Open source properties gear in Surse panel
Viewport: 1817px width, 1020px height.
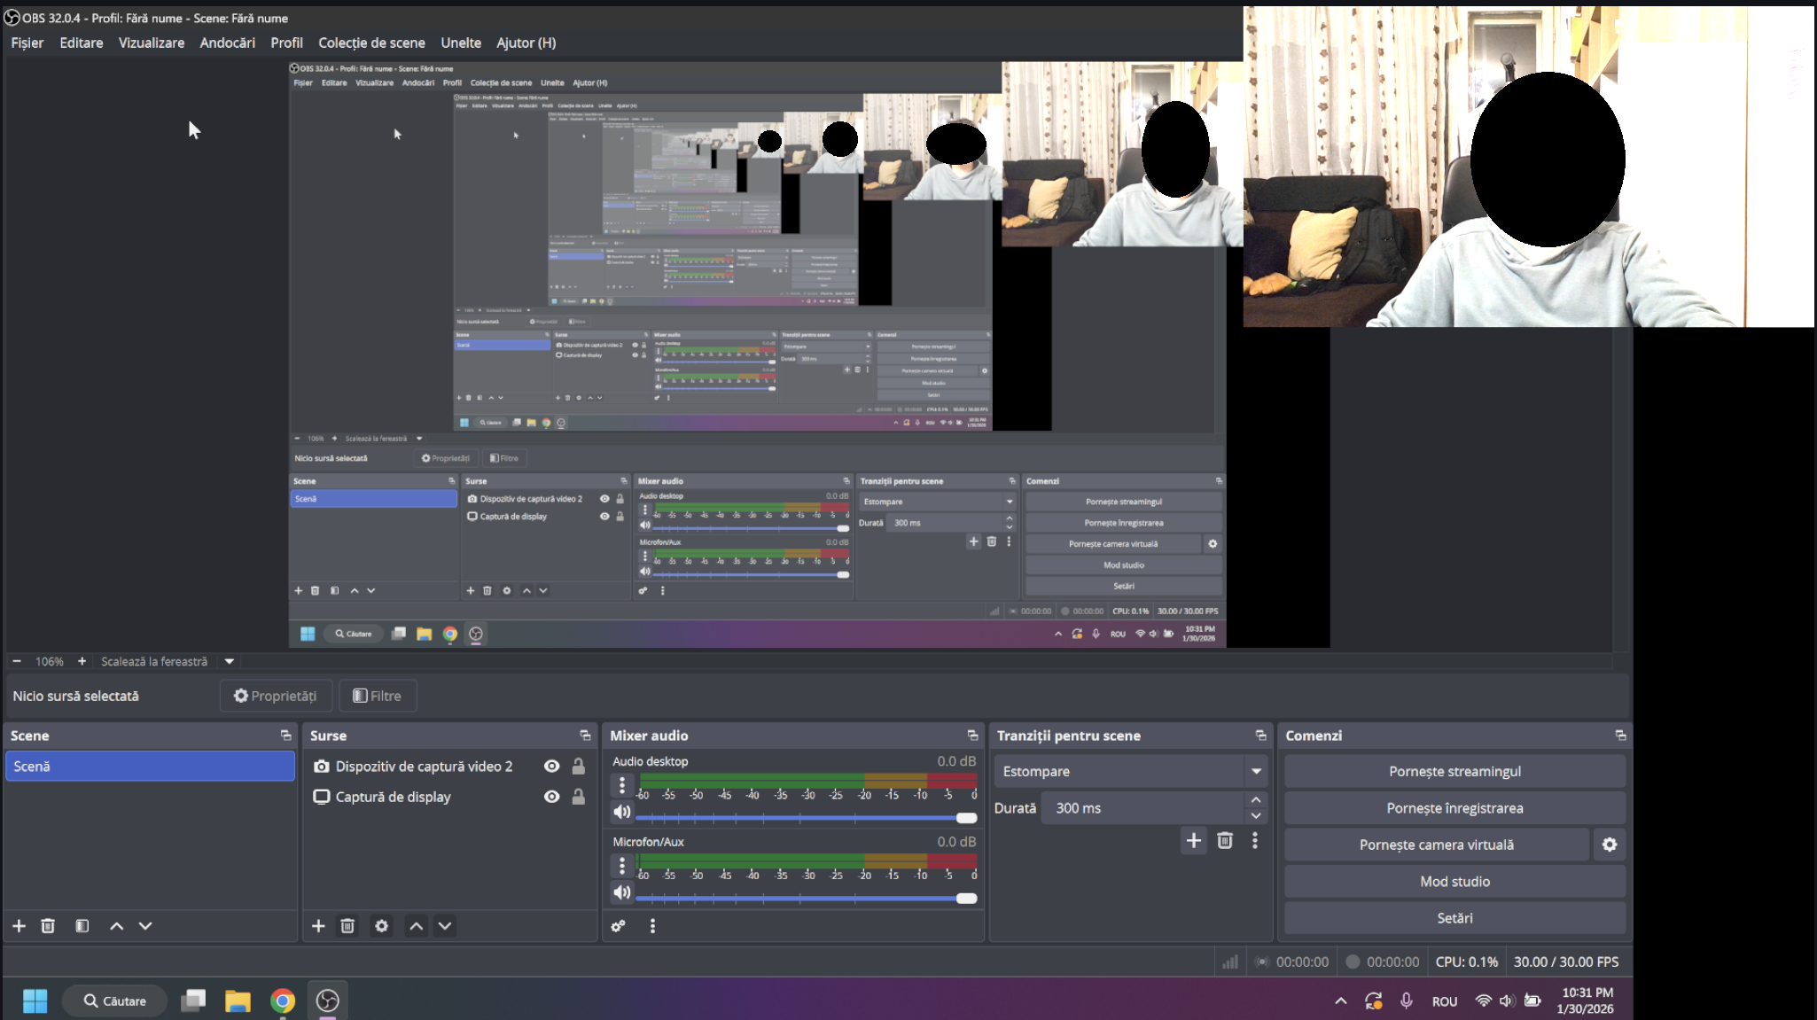(381, 926)
